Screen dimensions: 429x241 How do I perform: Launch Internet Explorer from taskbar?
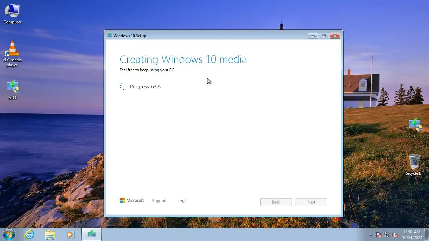(x=29, y=234)
